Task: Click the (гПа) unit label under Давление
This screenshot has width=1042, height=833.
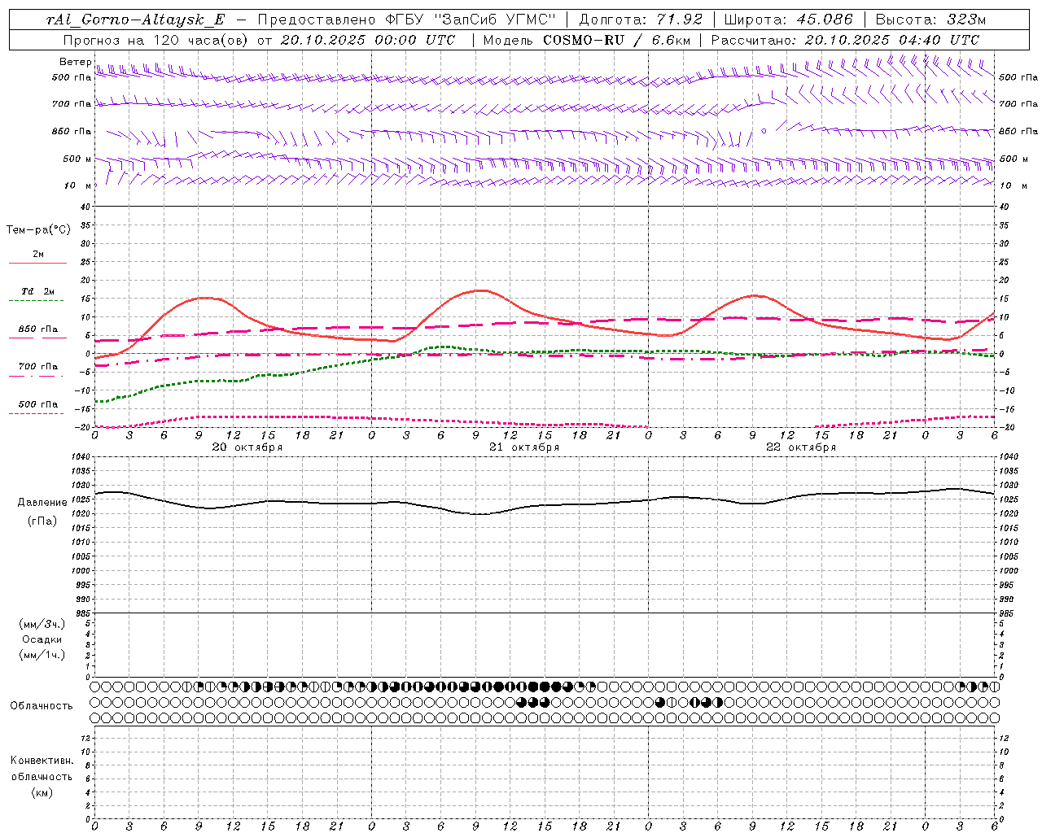Action: tap(42, 521)
